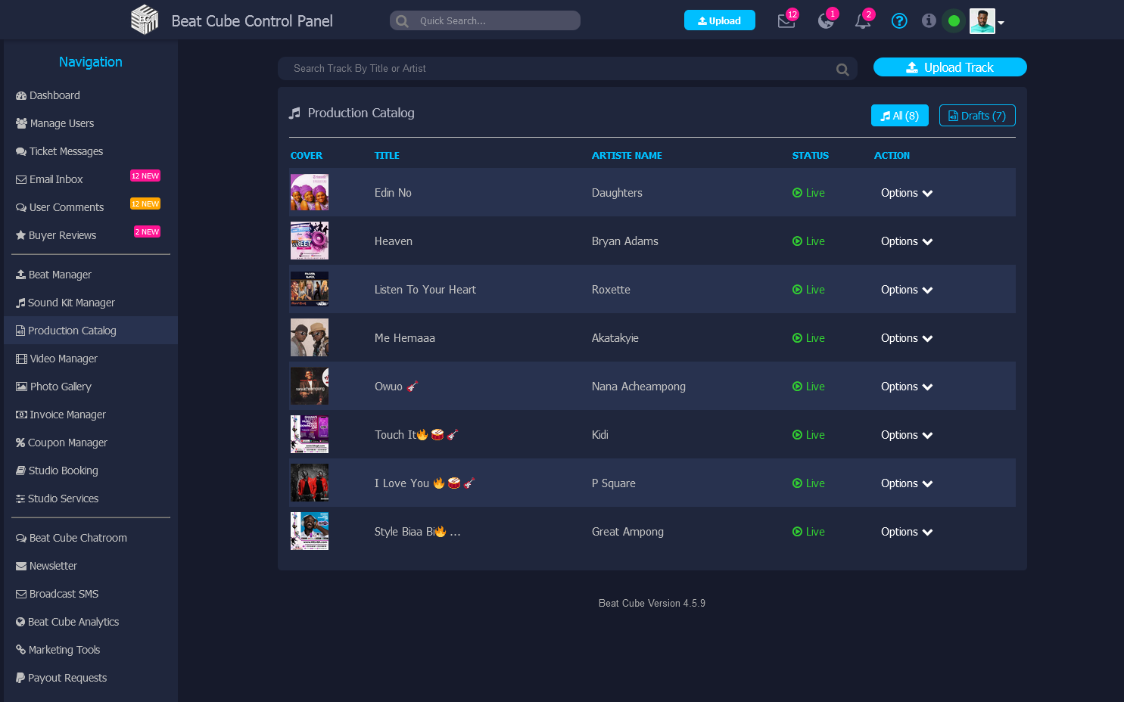The width and height of the screenshot is (1124, 702).
Task: Open the mail envelope icon with 12 badge
Action: click(x=786, y=21)
